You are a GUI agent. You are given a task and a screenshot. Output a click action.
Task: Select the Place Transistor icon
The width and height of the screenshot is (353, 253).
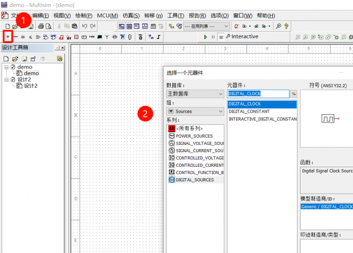(31, 37)
